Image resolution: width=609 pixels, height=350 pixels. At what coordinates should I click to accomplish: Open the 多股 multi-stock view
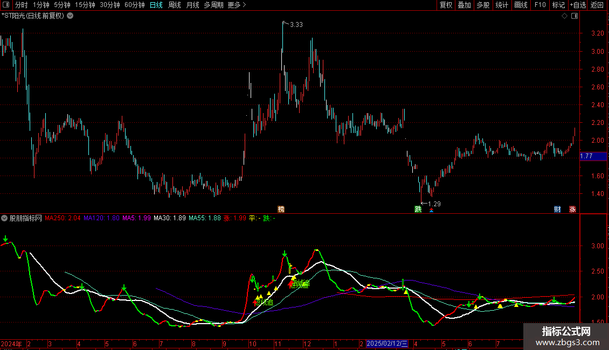coord(483,5)
